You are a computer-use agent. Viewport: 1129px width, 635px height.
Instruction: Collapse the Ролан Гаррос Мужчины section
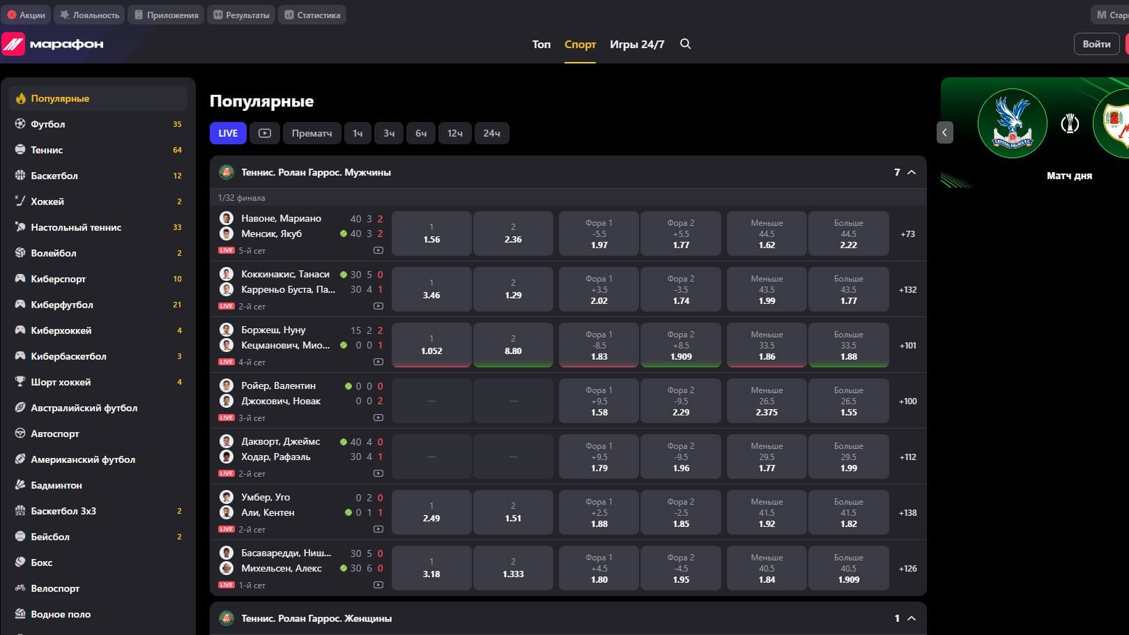[912, 172]
